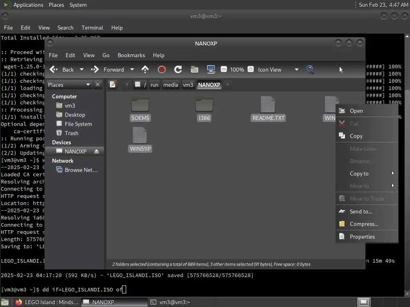Viewport: 410px width, 307px height.
Task: Select the I386 folder icon
Action: point(204,104)
